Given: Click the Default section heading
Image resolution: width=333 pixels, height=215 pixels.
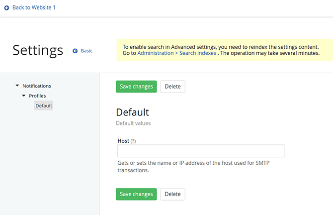Looking at the screenshot, I should (x=133, y=112).
